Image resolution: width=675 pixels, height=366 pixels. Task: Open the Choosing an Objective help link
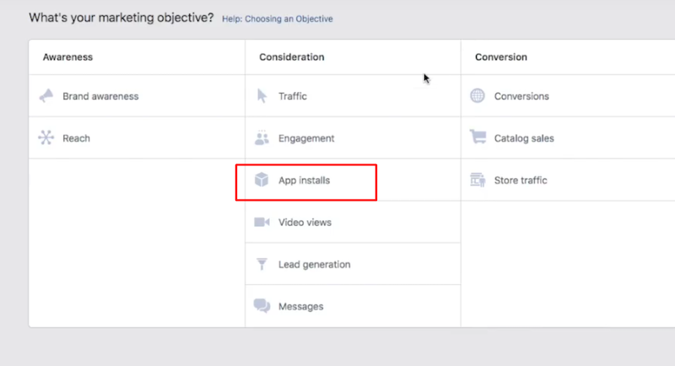277,19
